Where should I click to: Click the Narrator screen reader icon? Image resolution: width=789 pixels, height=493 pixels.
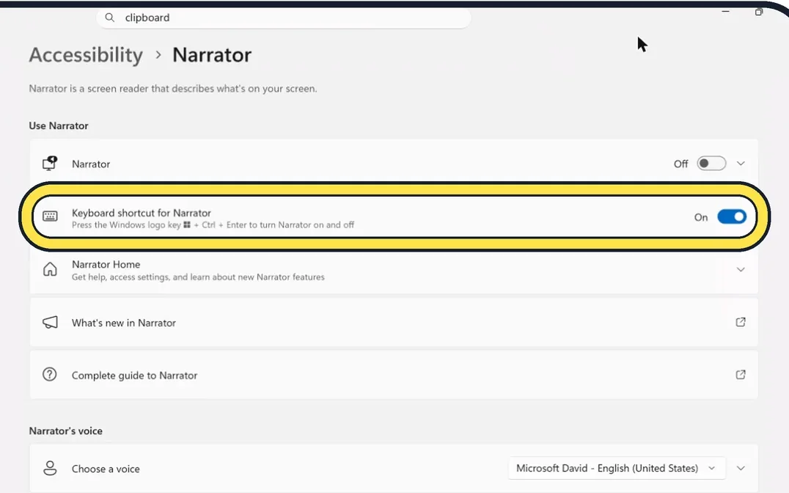[50, 164]
